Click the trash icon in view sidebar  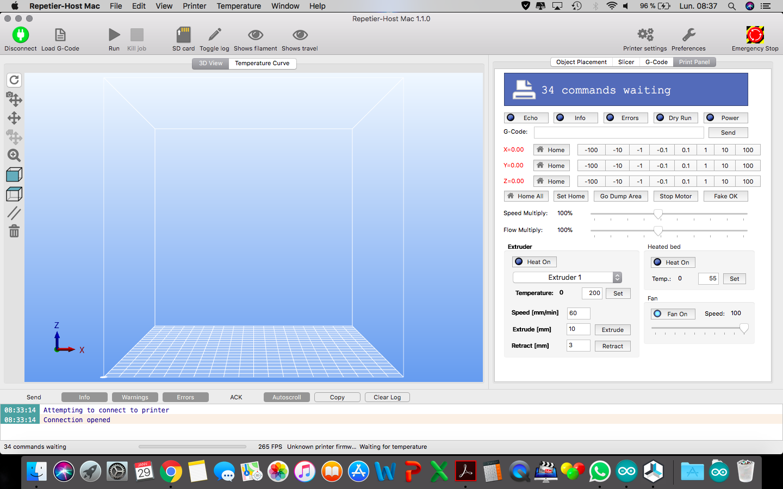(14, 231)
